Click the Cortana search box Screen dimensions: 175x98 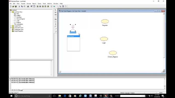coord(33,96)
